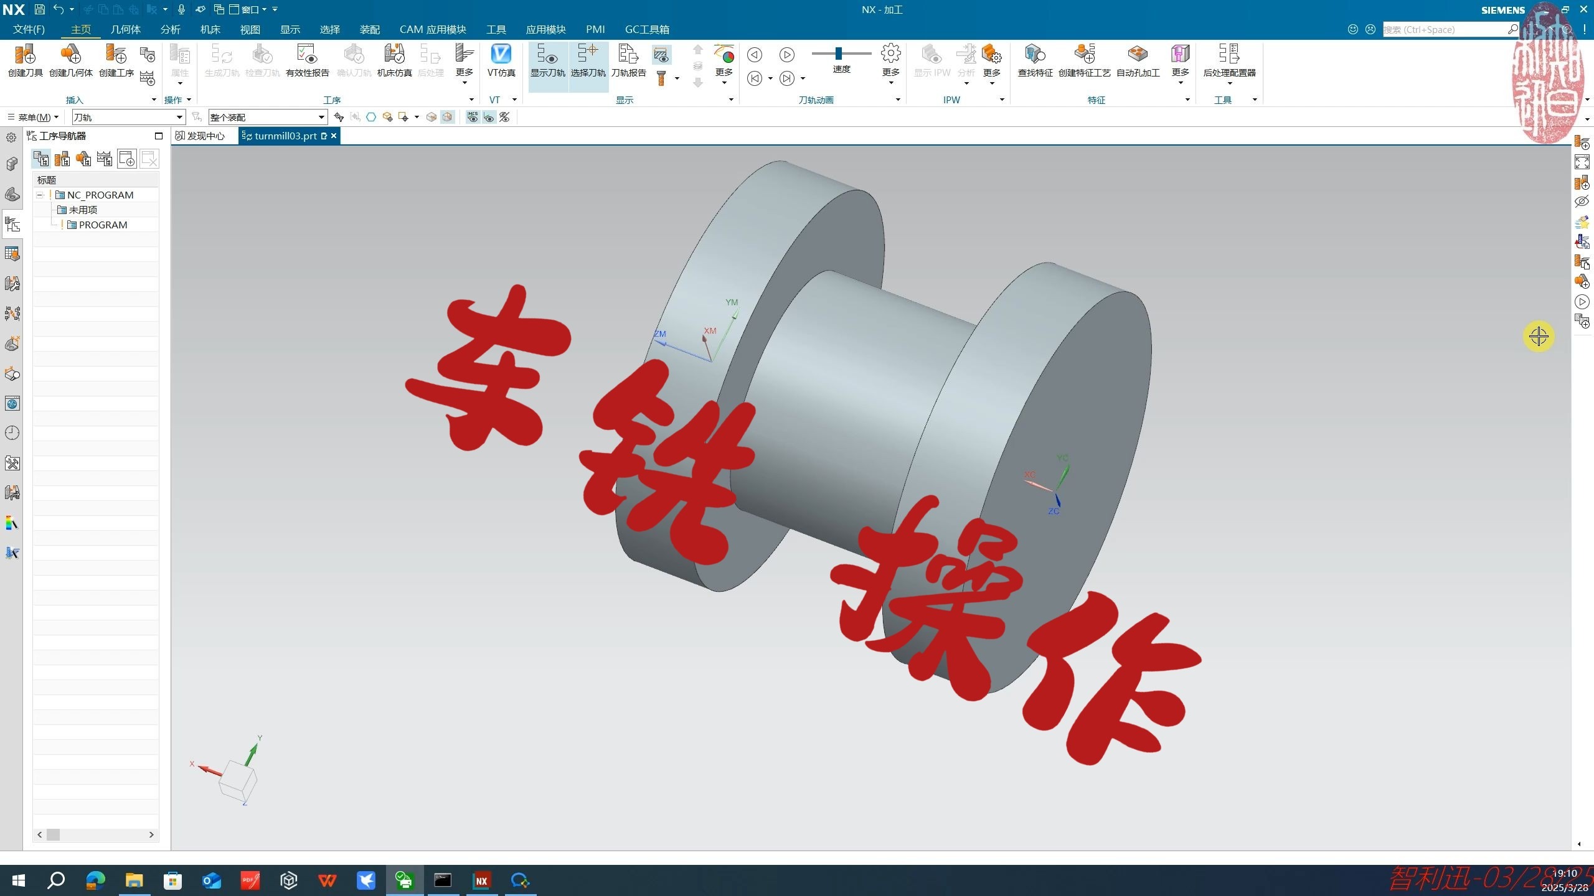Screen dimensions: 1594x896
Task: Open the 菜单(M) menu
Action: (34, 117)
